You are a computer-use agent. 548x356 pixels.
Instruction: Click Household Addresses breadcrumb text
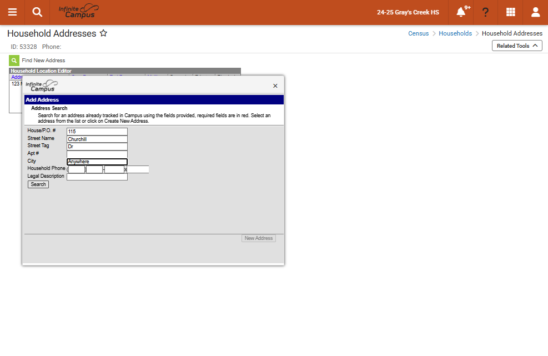pyautogui.click(x=512, y=33)
